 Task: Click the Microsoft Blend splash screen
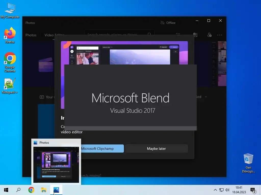click(x=130, y=97)
